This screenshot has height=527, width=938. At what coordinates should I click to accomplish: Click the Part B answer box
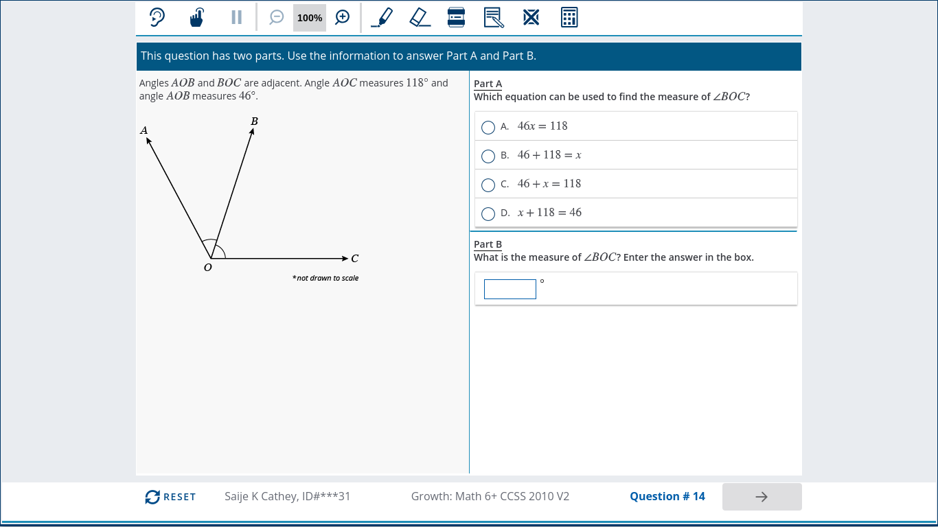click(x=510, y=289)
